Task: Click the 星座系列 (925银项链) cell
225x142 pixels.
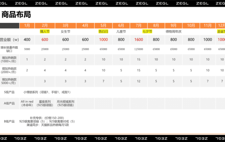Action: click(x=45, y=103)
